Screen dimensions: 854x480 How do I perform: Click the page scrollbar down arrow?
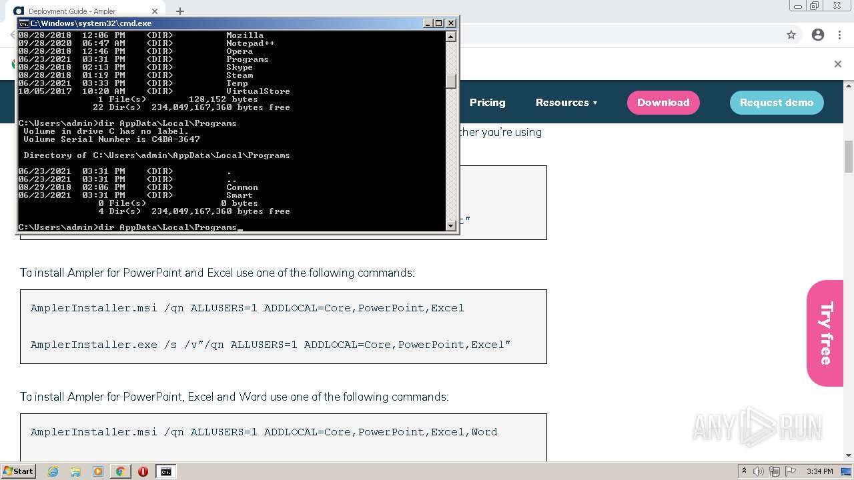849,456
